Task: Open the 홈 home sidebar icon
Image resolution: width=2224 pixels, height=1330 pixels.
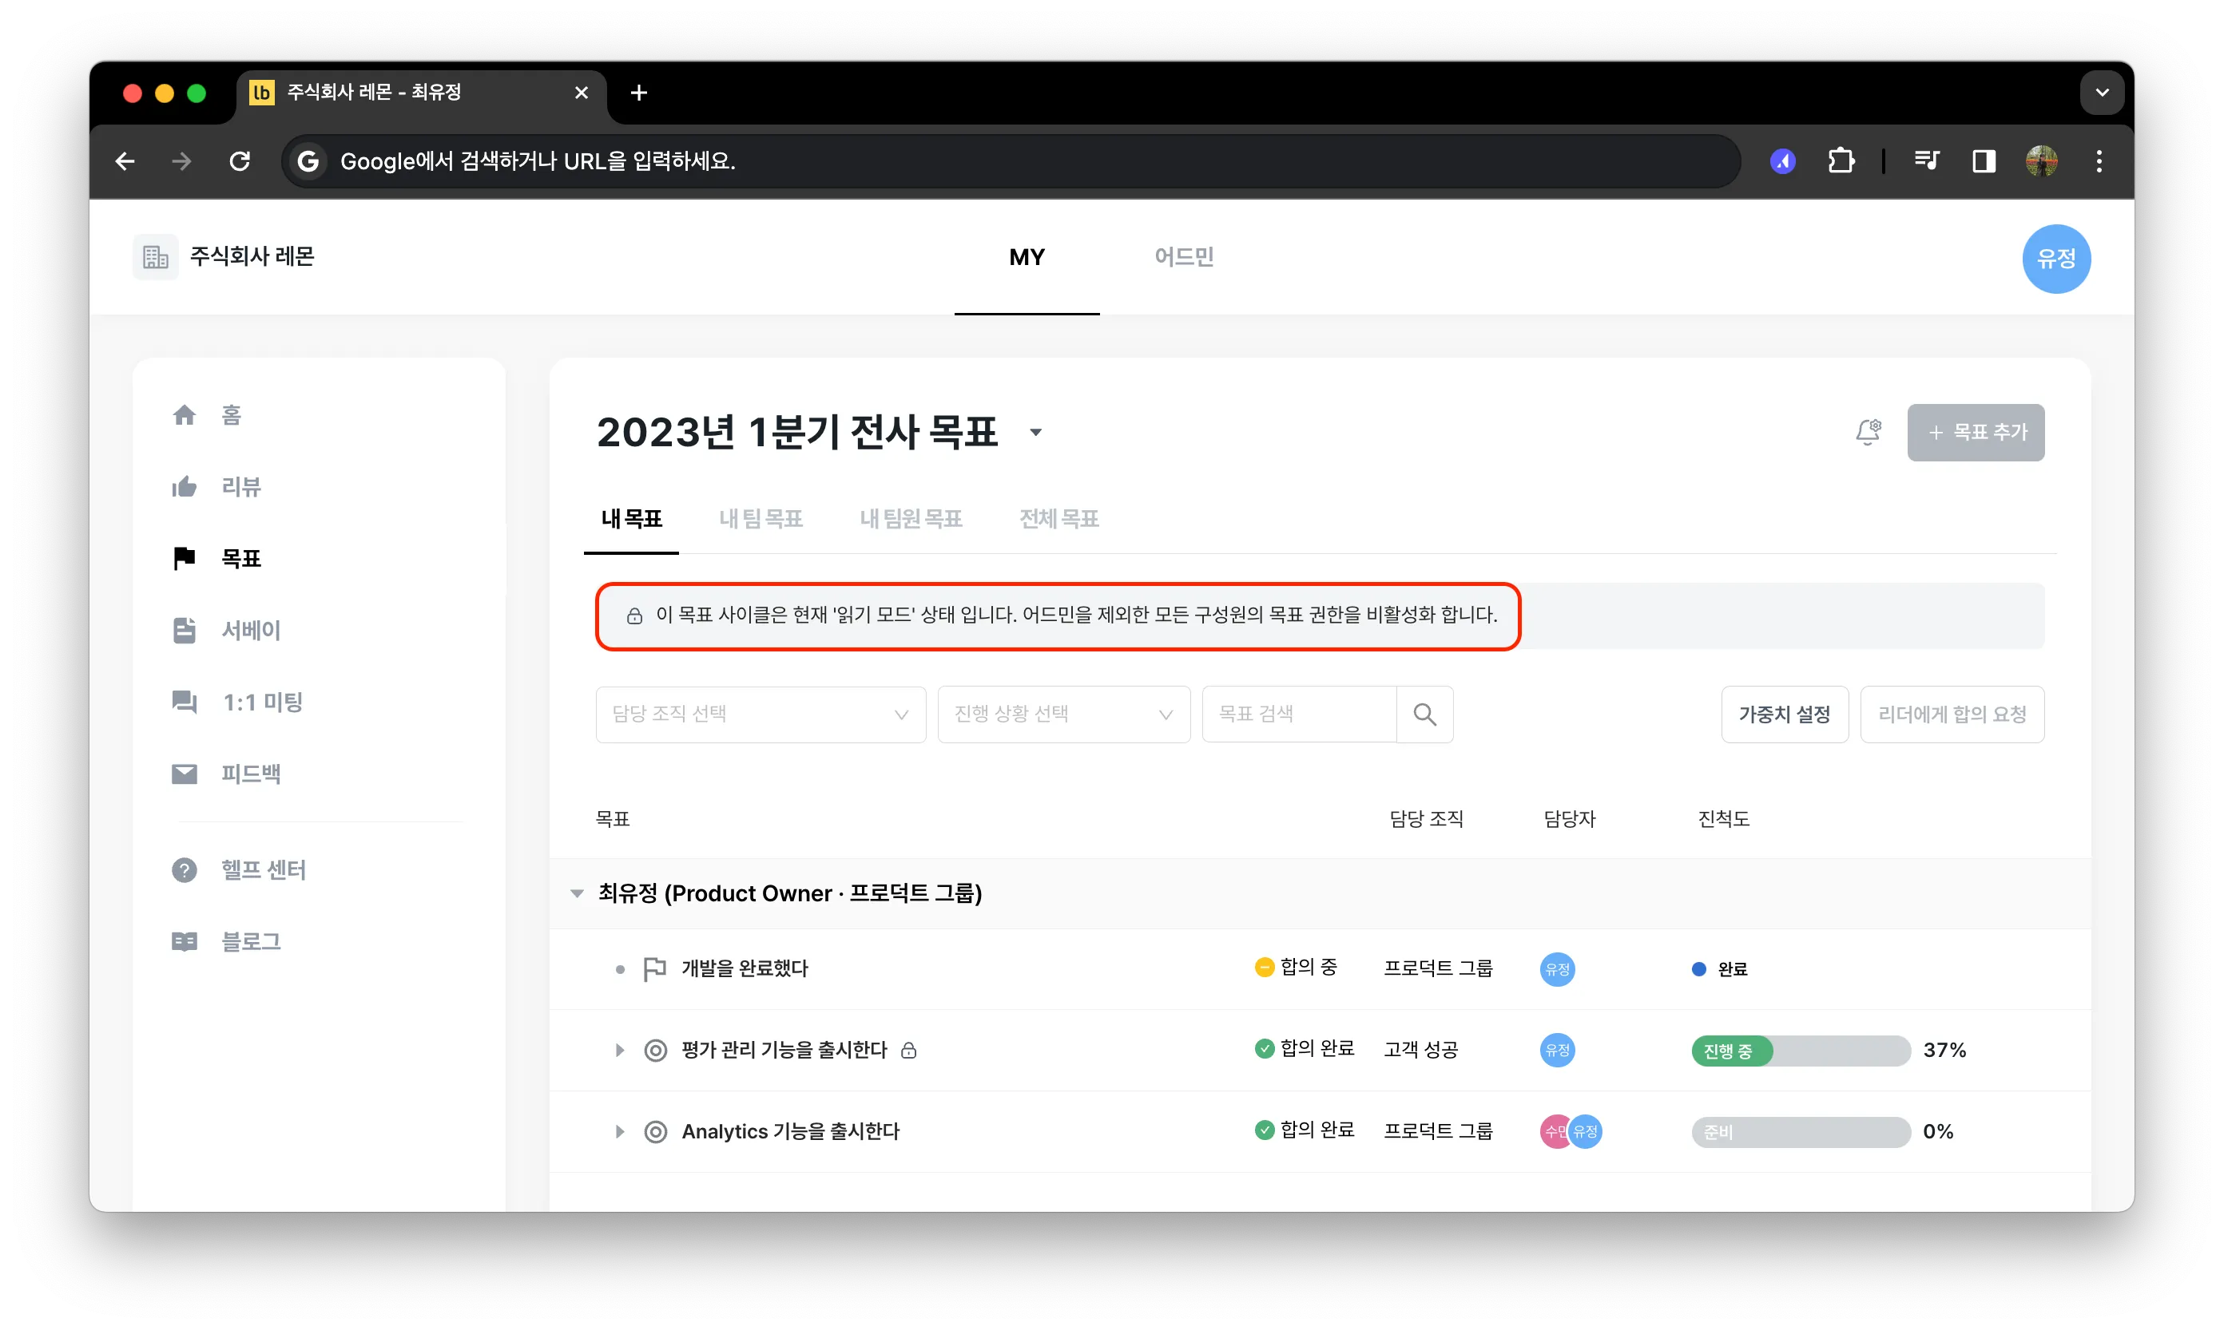Action: [184, 415]
